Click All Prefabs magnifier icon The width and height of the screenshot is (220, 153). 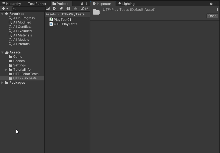10,44
